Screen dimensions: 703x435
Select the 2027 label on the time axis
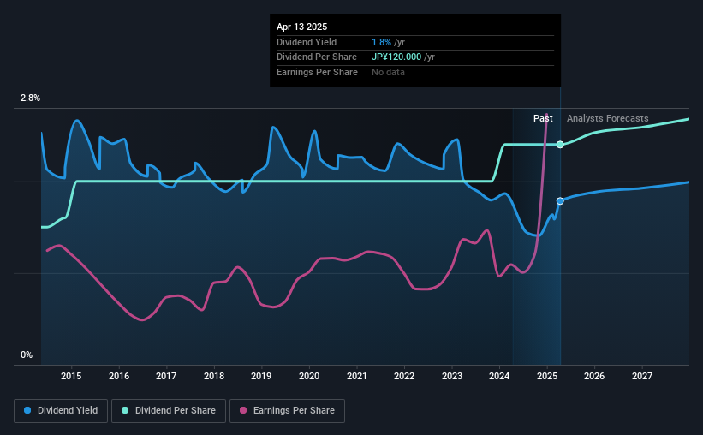click(642, 376)
